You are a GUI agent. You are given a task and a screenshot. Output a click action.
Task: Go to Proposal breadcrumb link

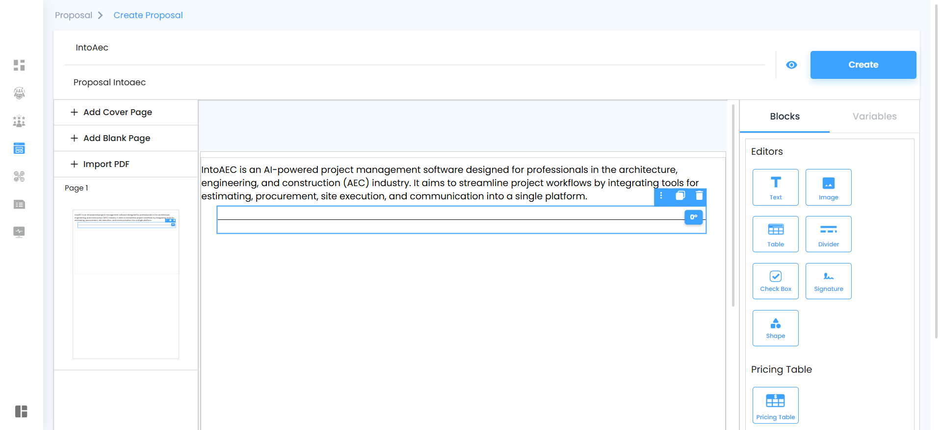pos(74,15)
